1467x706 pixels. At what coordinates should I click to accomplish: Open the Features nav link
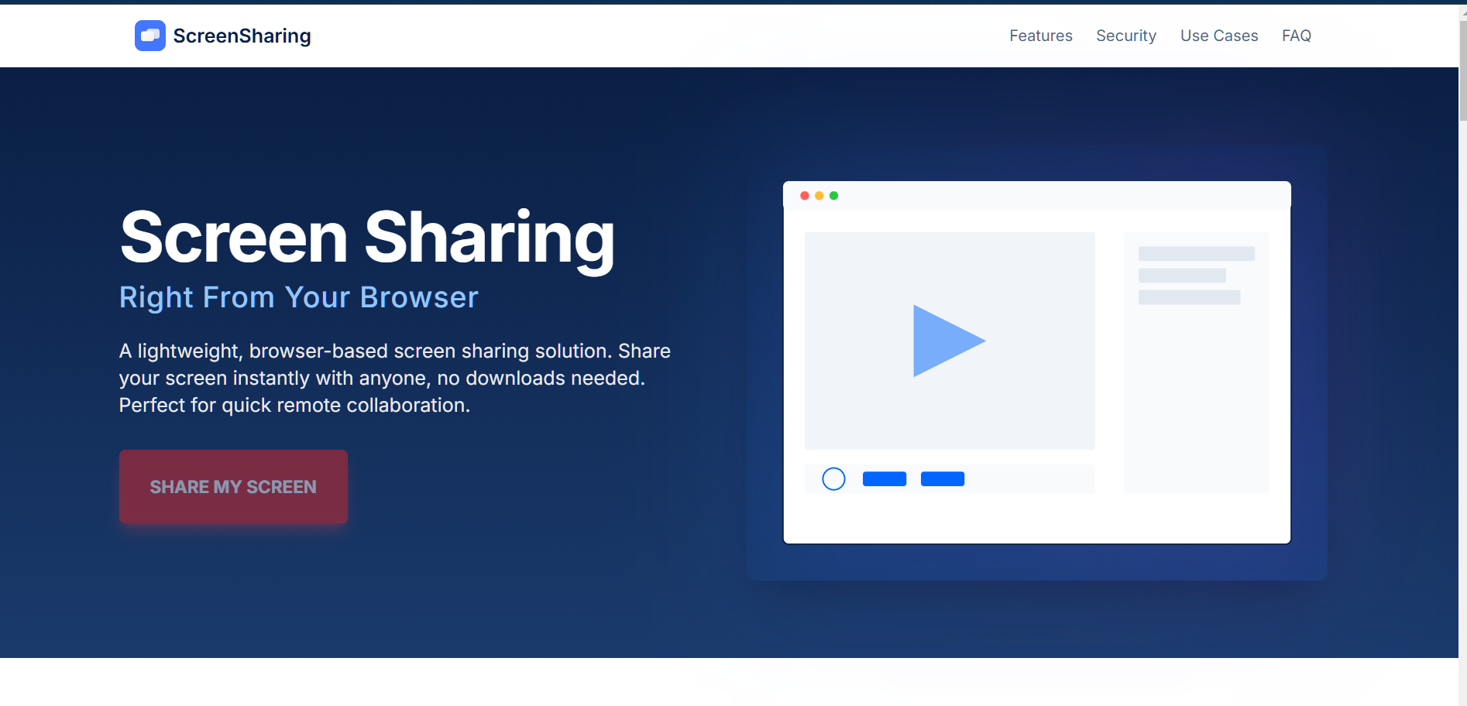[1040, 36]
